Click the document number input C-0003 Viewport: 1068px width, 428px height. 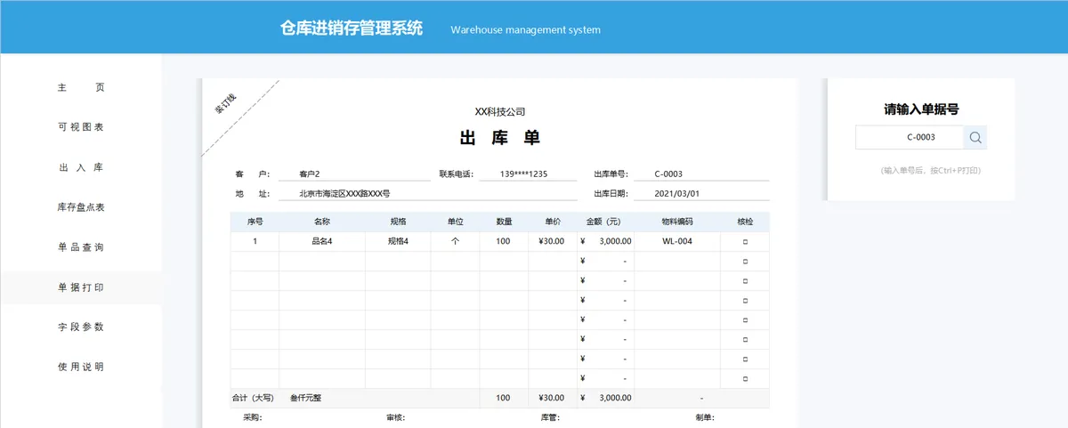910,137
